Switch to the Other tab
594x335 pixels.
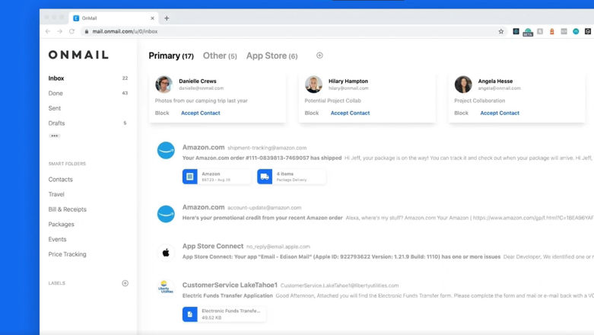[x=220, y=56]
